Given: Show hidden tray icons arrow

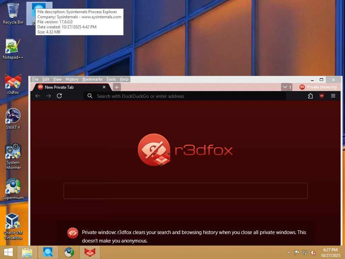Looking at the screenshot, I should pos(289,253).
